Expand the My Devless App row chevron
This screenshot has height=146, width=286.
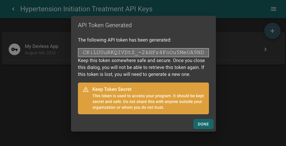265,49
